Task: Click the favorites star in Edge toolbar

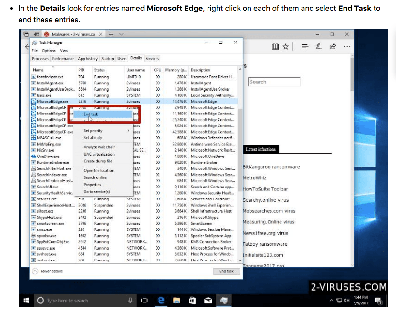Action: 286,46
